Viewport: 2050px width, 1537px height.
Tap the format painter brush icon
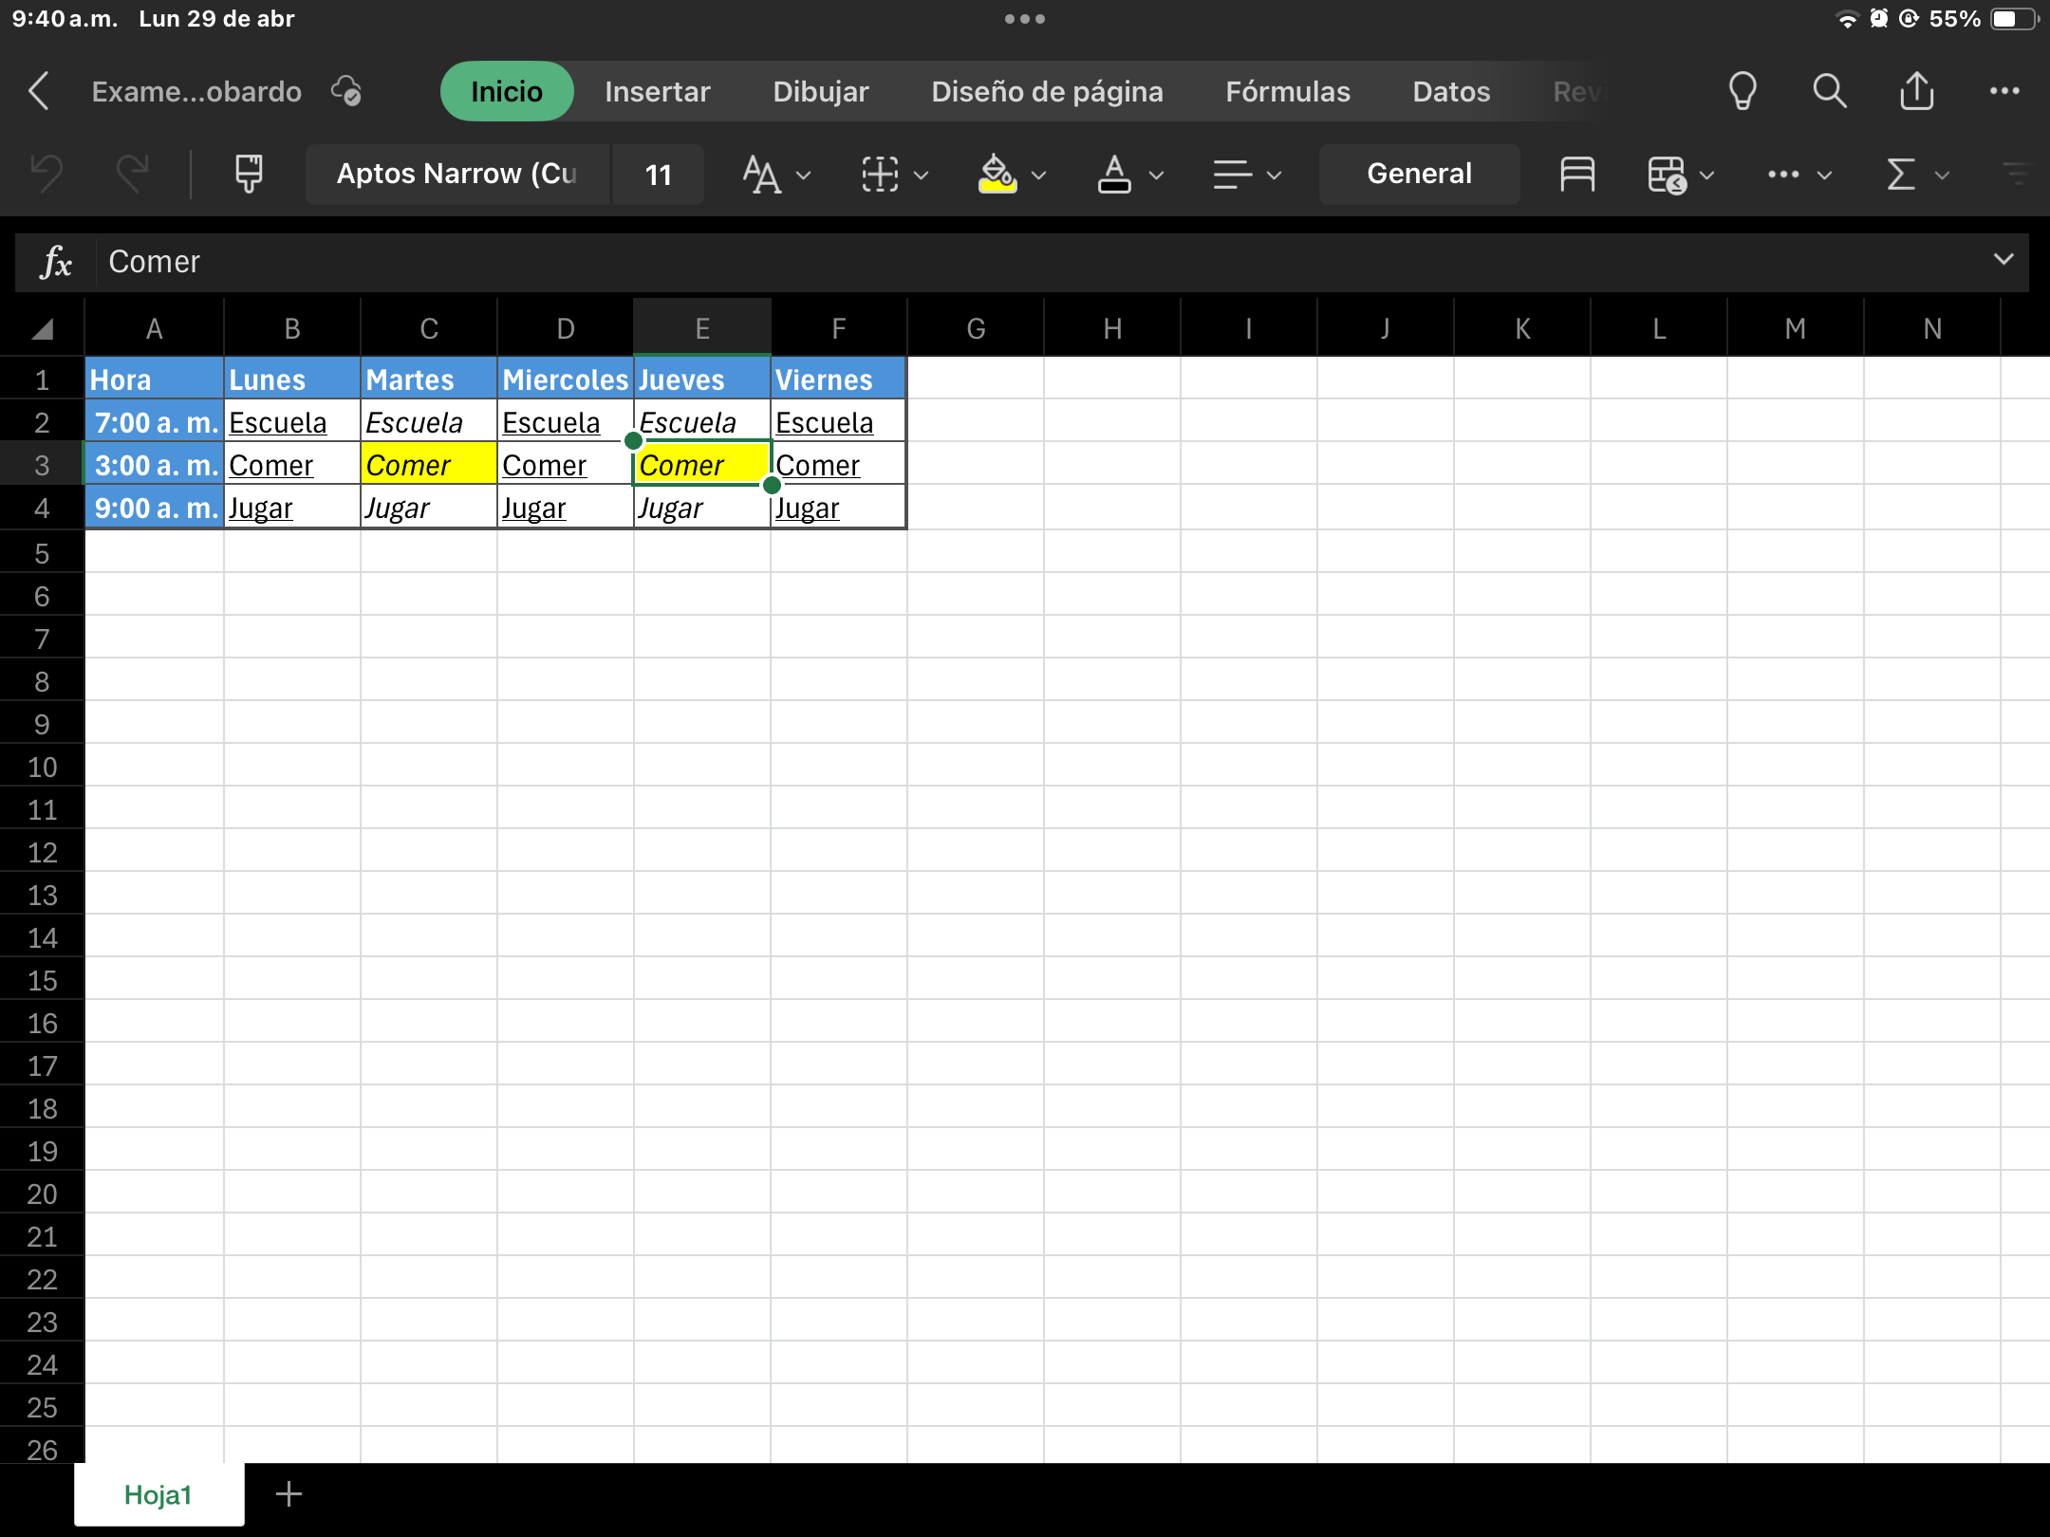tap(249, 174)
